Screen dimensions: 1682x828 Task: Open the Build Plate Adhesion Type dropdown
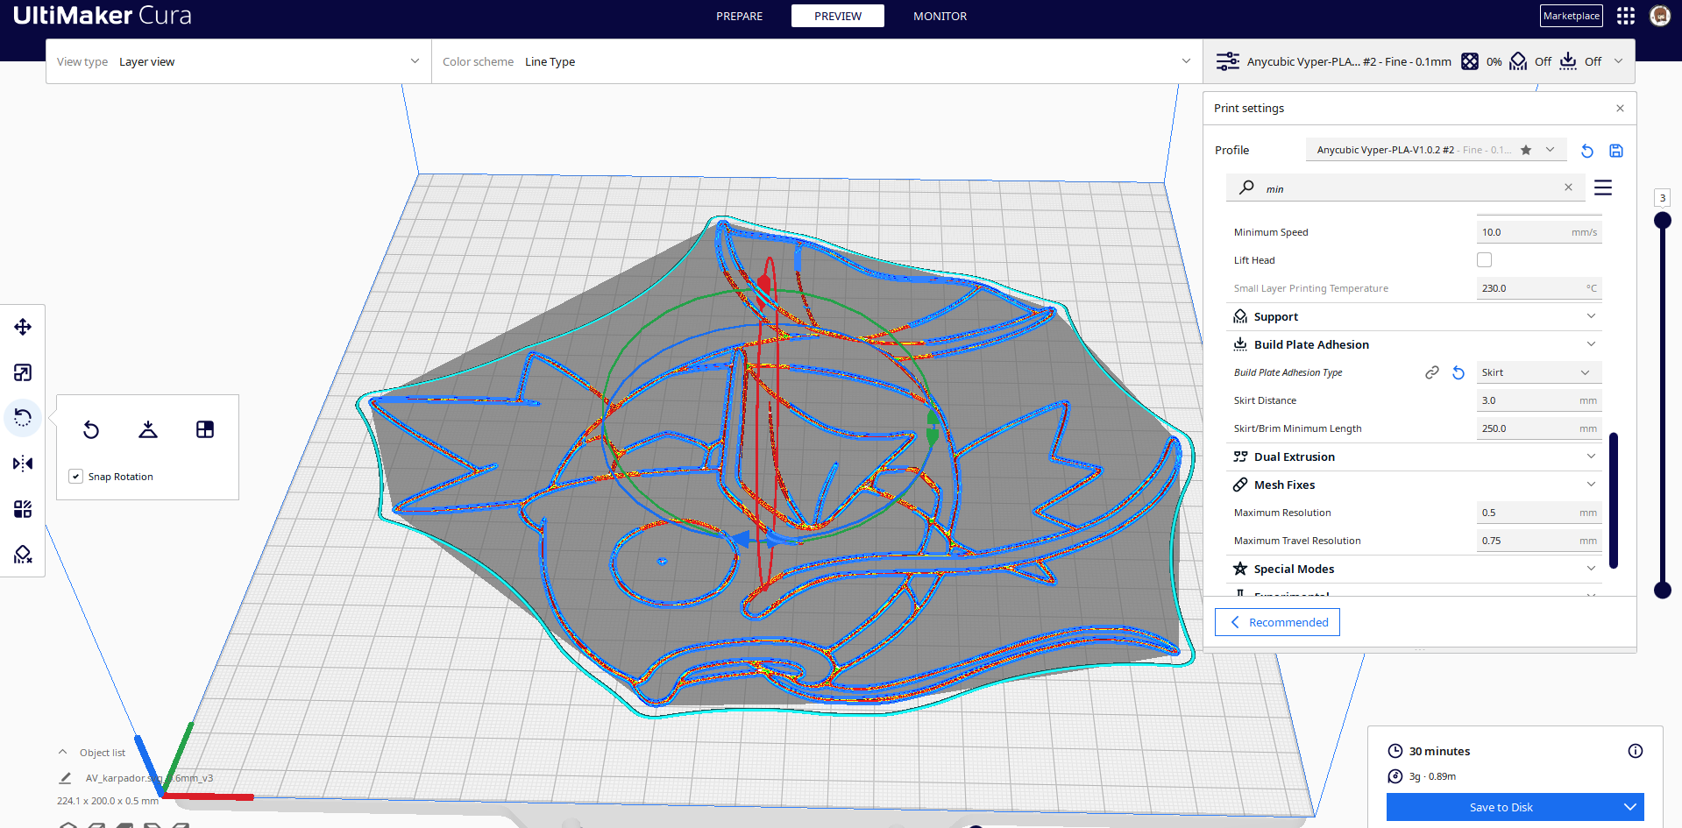(x=1538, y=372)
